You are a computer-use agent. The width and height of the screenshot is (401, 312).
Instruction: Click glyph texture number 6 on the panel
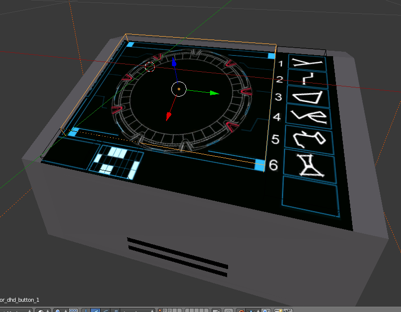[309, 165]
